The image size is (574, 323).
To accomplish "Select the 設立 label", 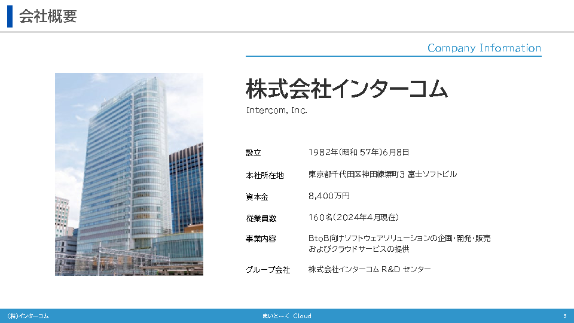I will [254, 153].
